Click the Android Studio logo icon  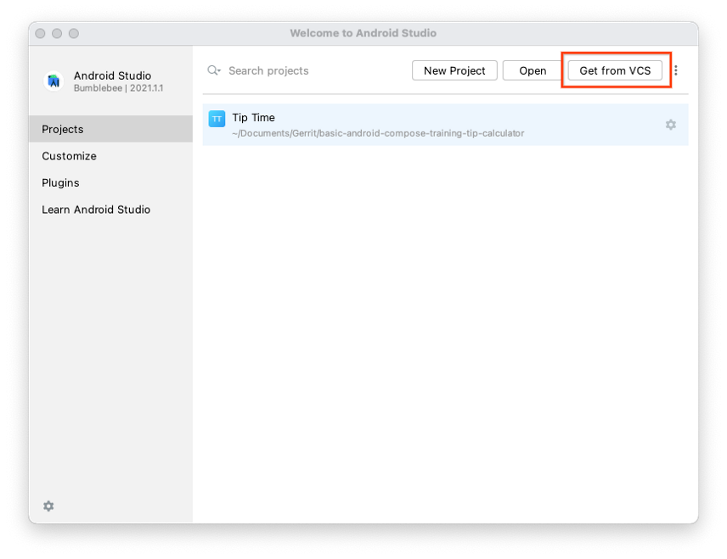point(54,81)
